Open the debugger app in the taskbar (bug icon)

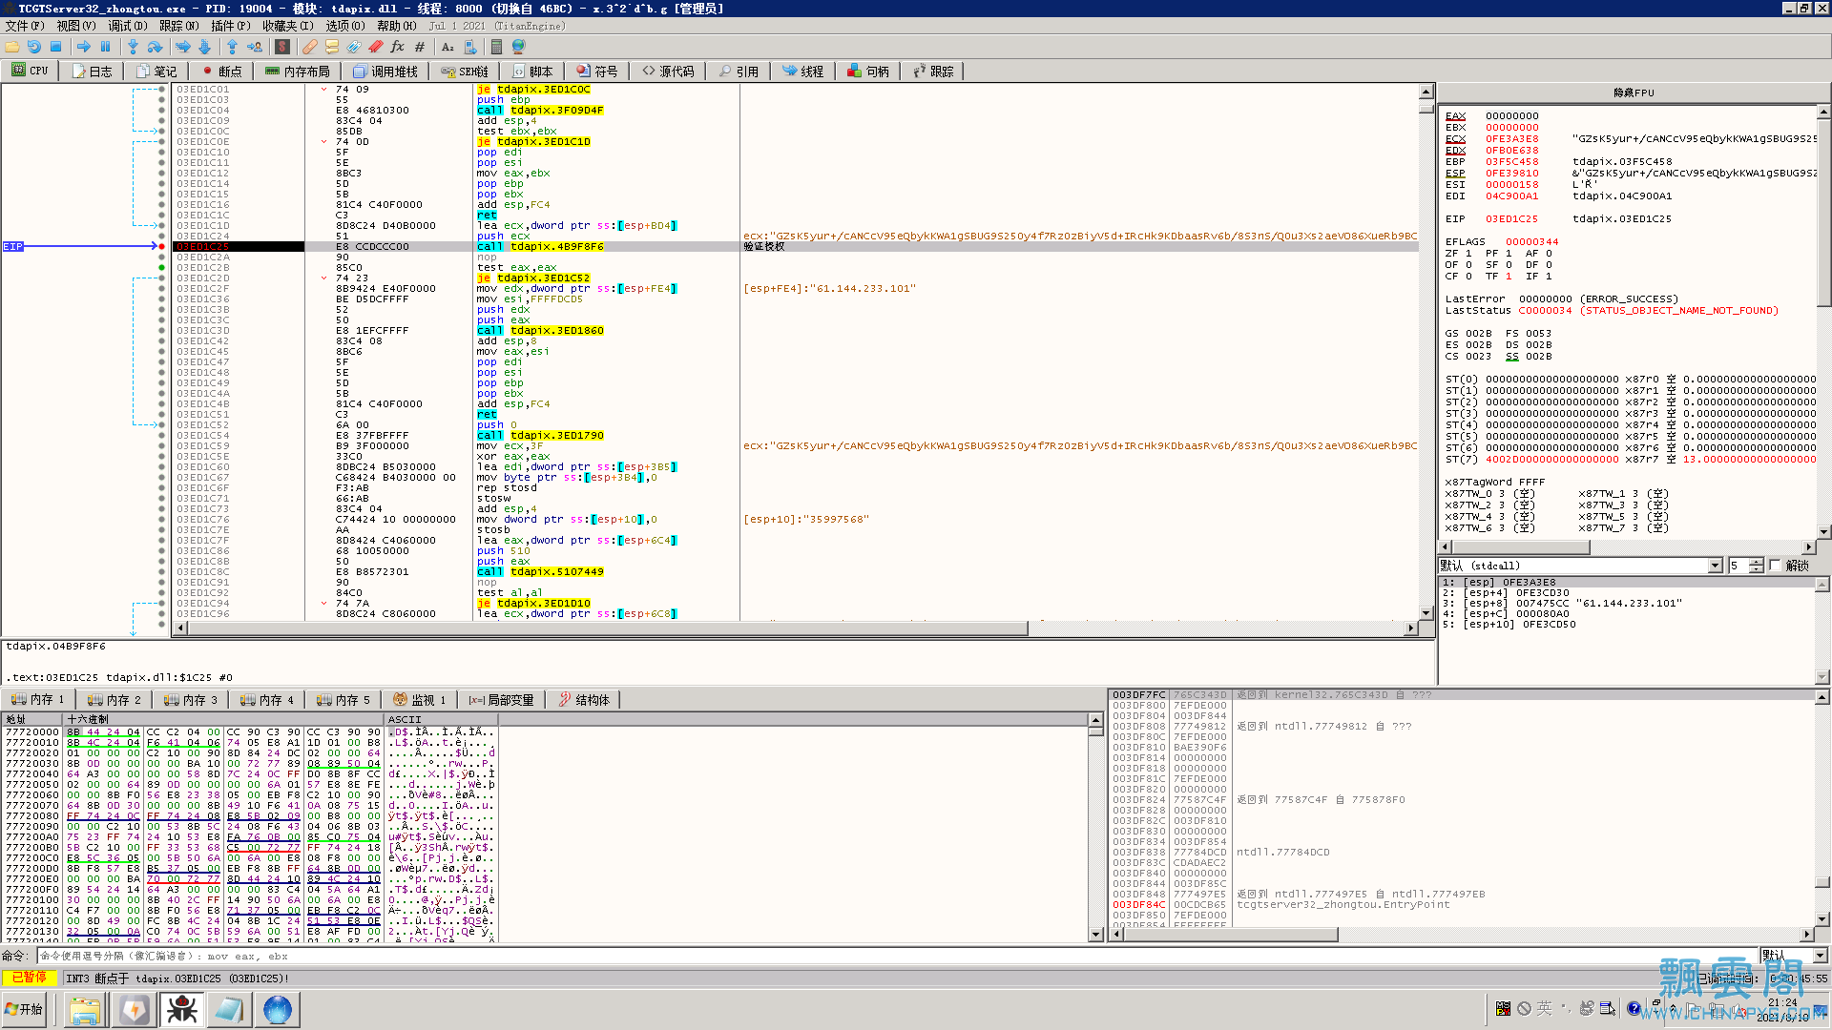point(181,1009)
